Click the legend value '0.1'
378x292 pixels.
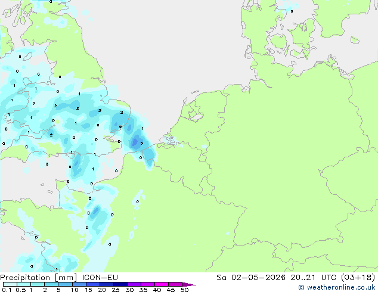[7, 290]
